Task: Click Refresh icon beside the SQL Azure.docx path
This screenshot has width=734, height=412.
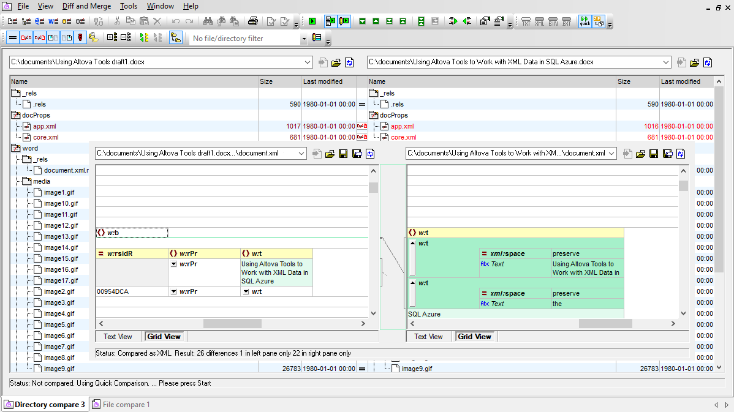Action: 707,62
